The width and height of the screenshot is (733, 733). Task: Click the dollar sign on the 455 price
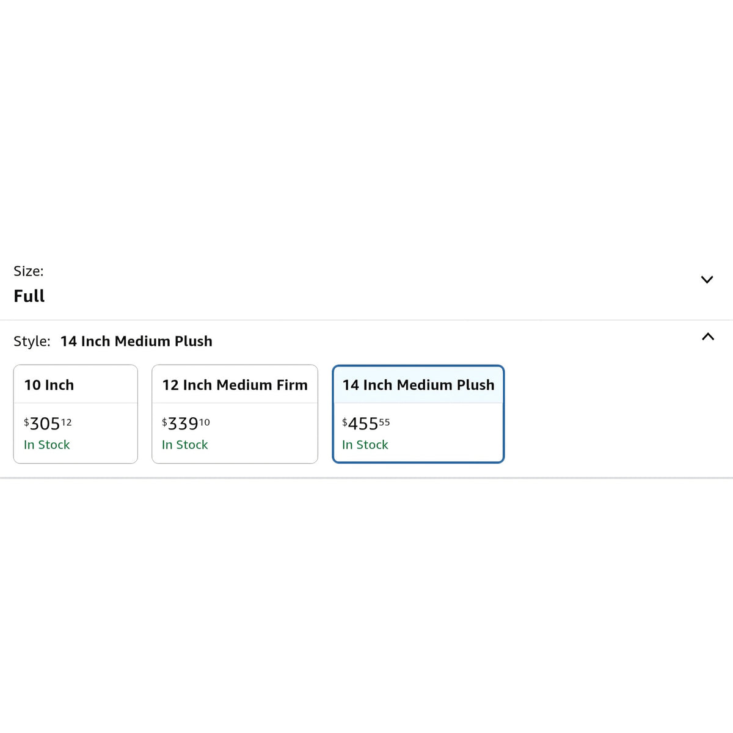pyautogui.click(x=345, y=421)
